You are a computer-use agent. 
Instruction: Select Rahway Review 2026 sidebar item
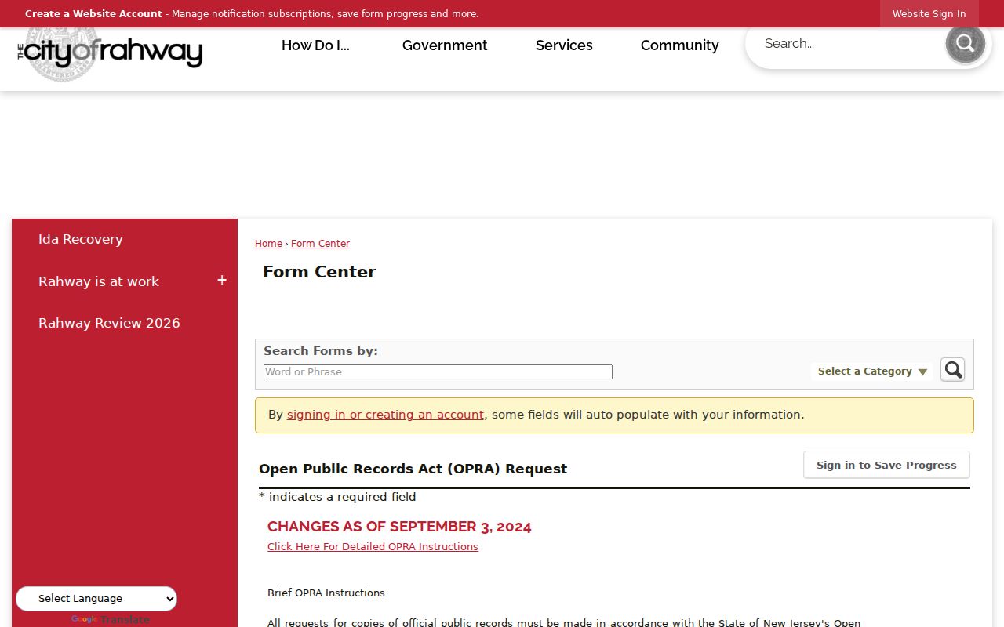[x=109, y=323]
